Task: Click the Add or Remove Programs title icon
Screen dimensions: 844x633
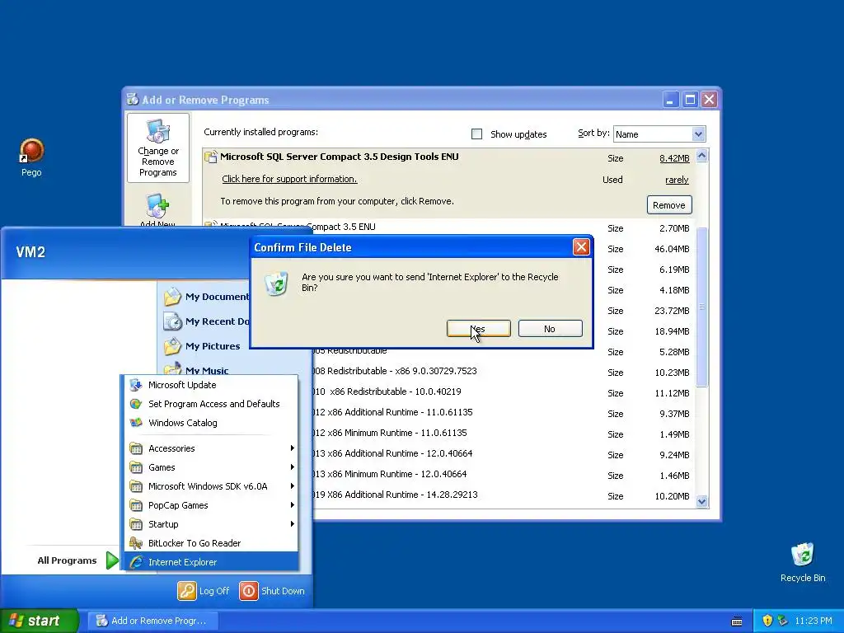Action: (x=133, y=99)
